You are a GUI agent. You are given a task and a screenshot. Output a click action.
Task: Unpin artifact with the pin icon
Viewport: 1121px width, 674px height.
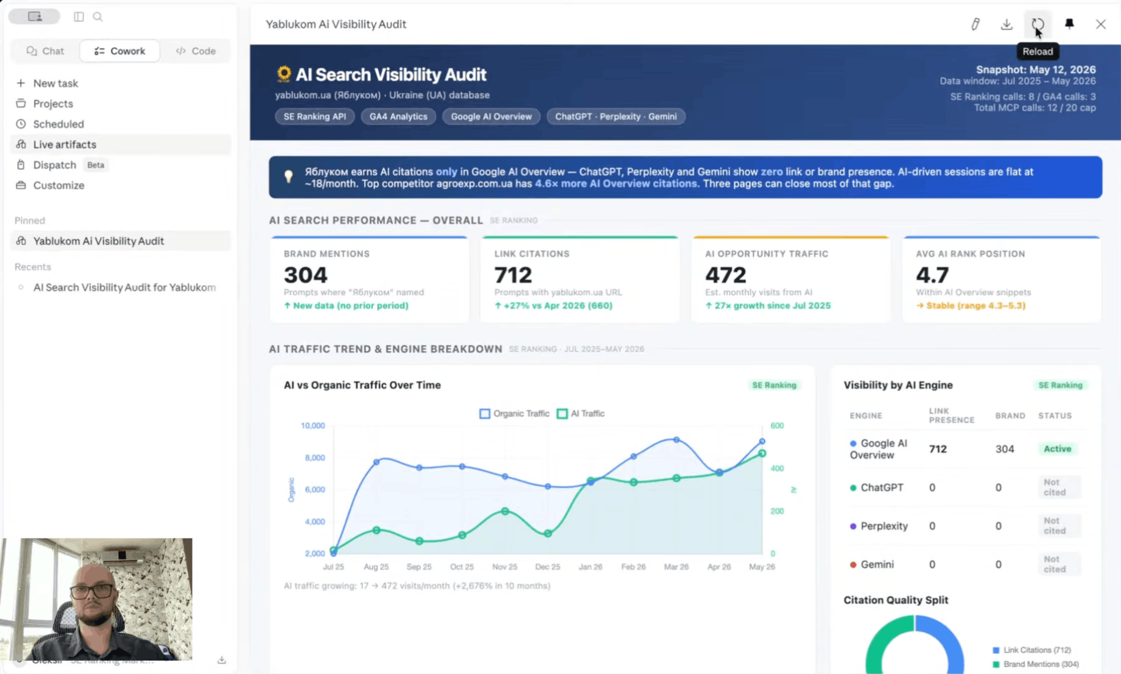pyautogui.click(x=1069, y=24)
